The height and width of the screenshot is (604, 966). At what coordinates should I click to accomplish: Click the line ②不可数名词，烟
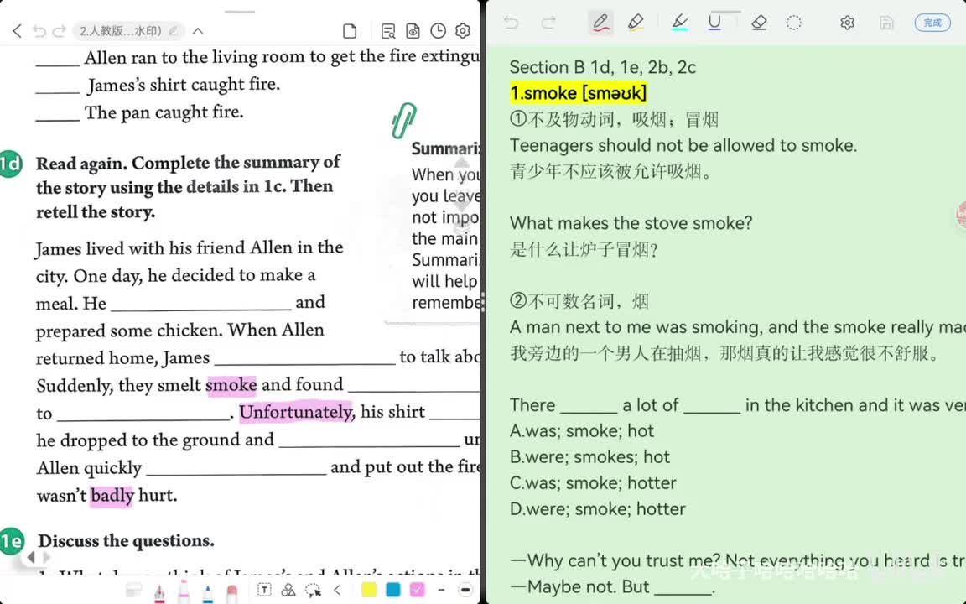tap(579, 301)
